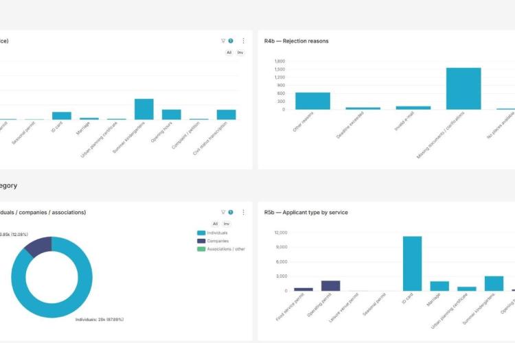Open filter icon in companies / associations donut panel

[223, 212]
